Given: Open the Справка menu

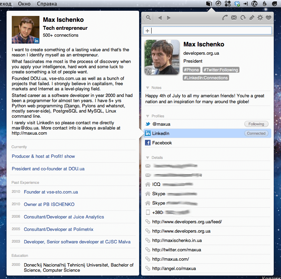Looking at the screenshot, I should point(47,4).
